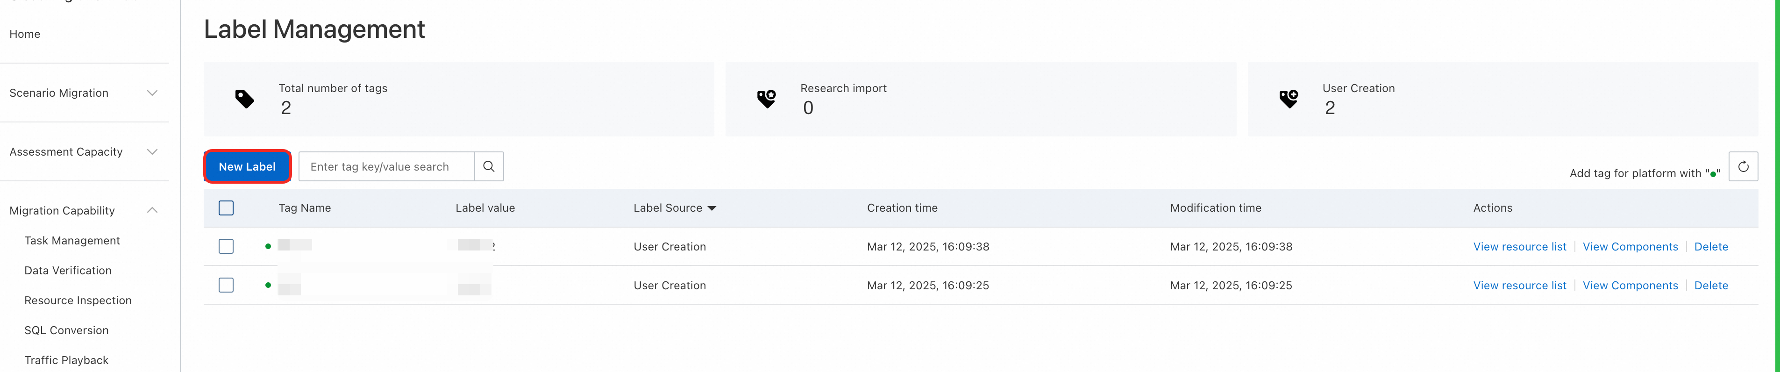Go to Home in the sidebar

25,34
